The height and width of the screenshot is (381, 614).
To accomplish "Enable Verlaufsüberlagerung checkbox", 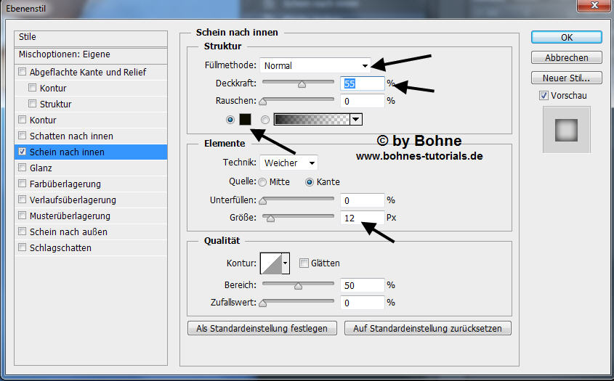I will [x=23, y=200].
